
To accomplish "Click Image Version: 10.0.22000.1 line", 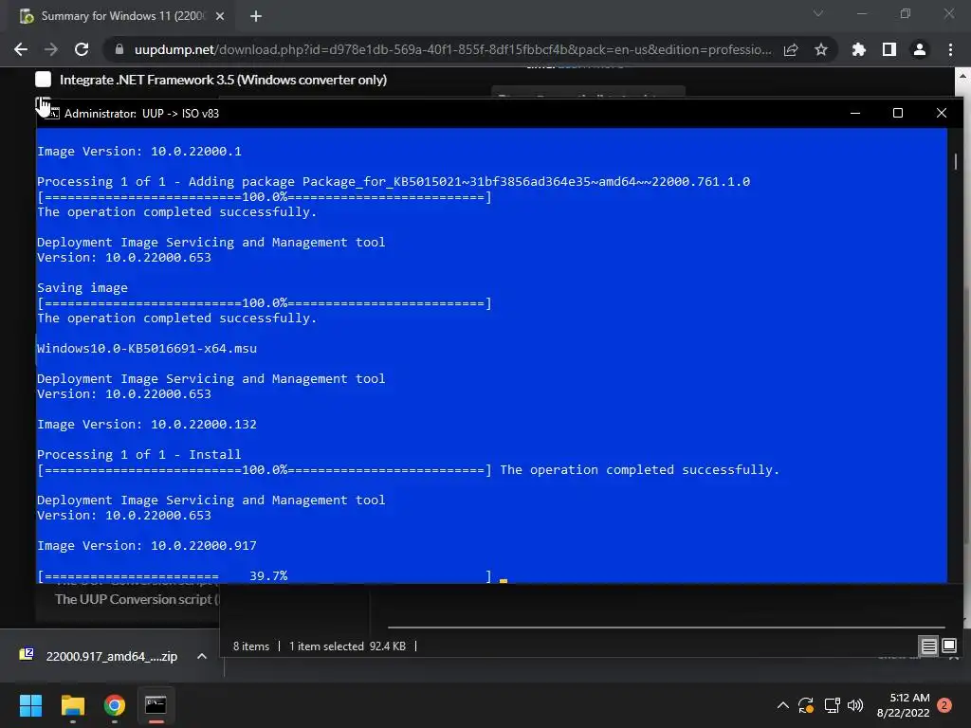I will [x=139, y=152].
